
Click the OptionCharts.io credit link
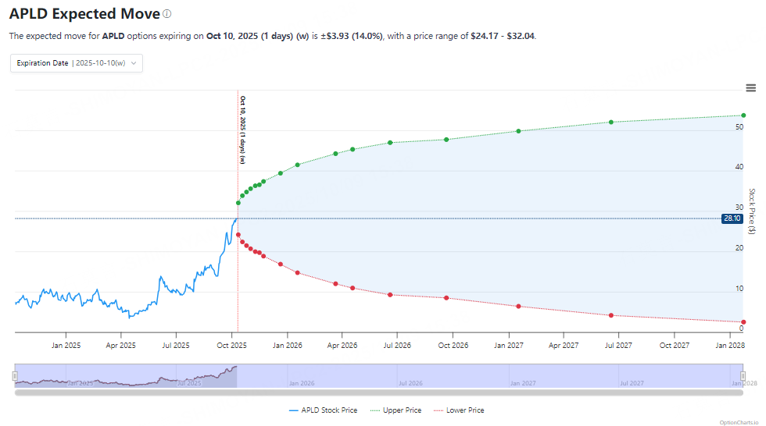[739, 423]
